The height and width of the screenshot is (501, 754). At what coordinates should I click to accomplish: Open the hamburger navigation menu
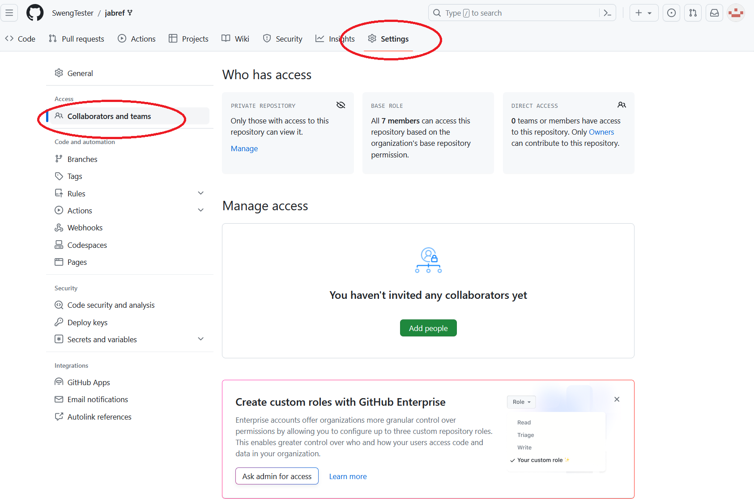coord(9,13)
